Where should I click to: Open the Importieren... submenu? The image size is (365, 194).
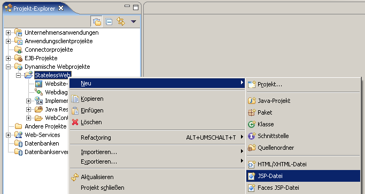point(157,152)
